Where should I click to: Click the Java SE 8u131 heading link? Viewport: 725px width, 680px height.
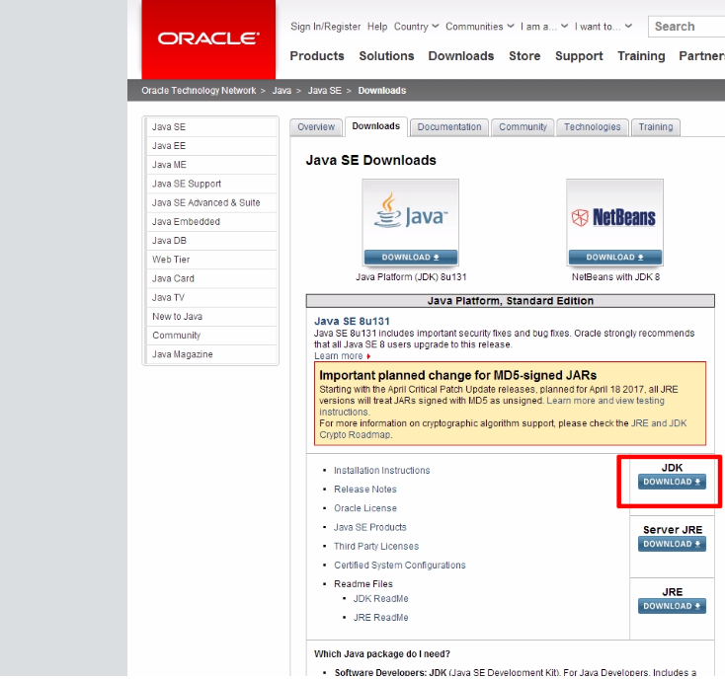[x=352, y=321]
